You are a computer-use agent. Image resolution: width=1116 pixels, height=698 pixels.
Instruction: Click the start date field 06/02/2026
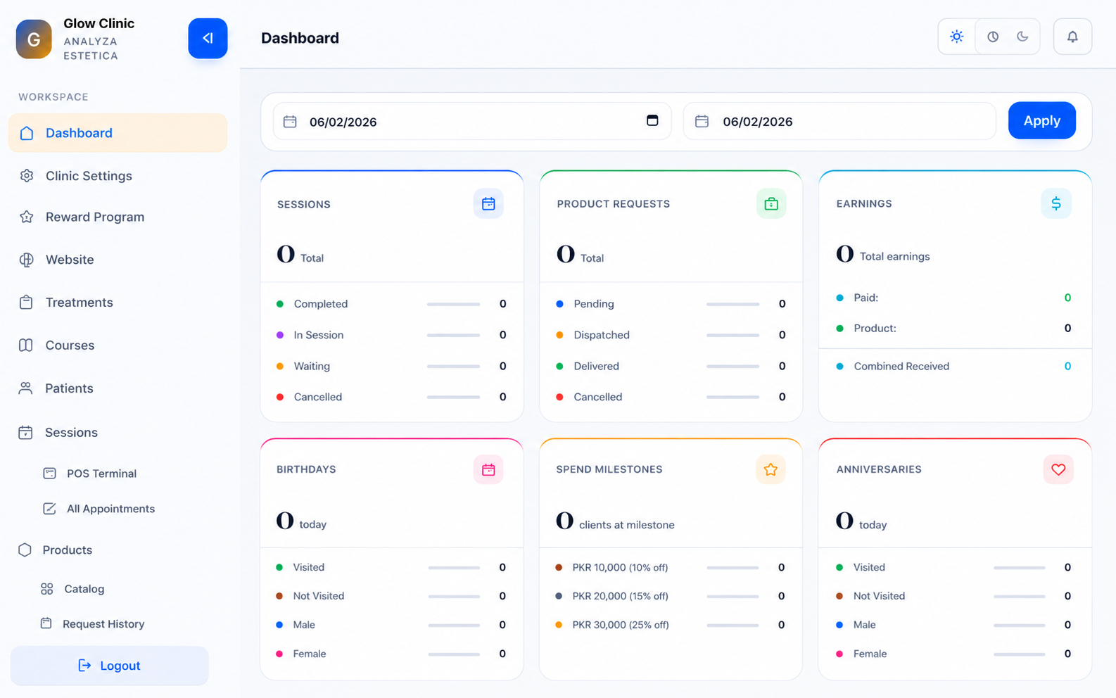472,122
